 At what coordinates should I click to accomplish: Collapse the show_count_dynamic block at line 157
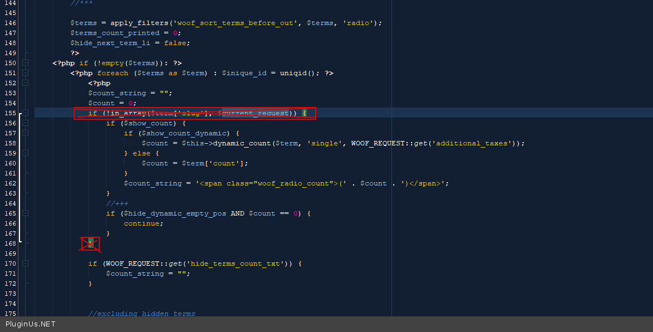point(25,133)
